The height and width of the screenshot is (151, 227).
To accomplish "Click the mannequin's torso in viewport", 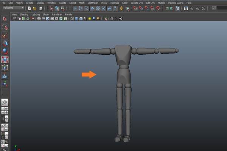I will (122, 55).
